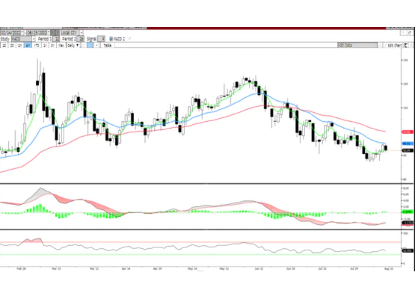Click the highlighted candlestick chart type icon
415x299 pixels.
tap(90, 46)
